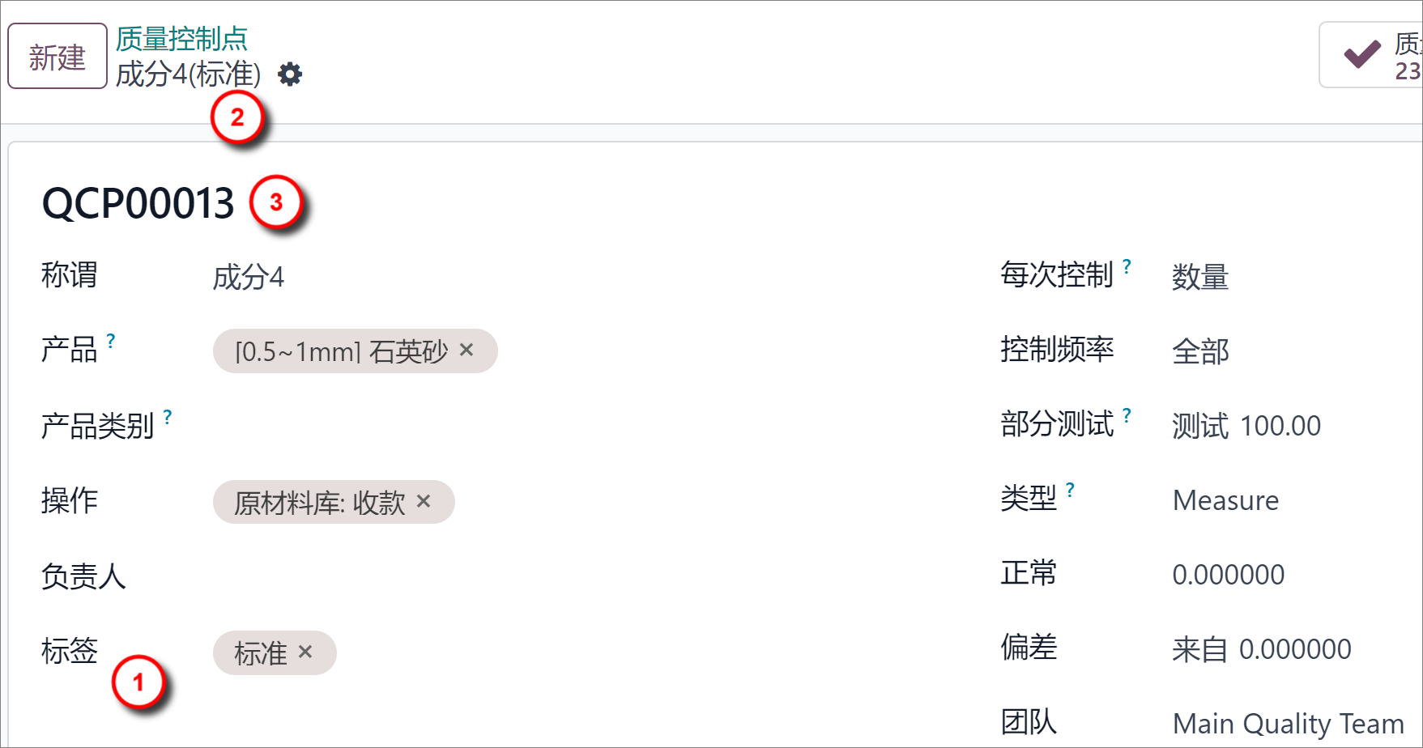The image size is (1423, 748).
Task: Click the question mark icon beside 部分测试
Action: pos(1127,414)
